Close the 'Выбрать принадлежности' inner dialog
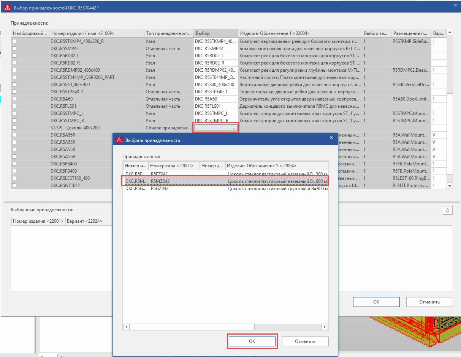 pyautogui.click(x=331, y=137)
